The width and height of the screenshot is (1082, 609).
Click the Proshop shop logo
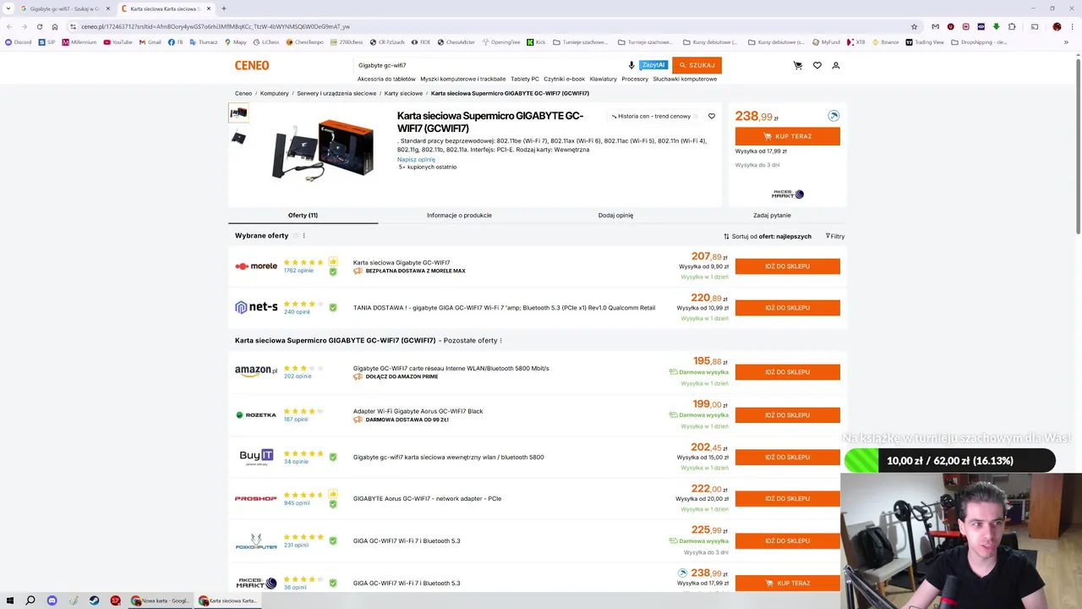click(256, 498)
